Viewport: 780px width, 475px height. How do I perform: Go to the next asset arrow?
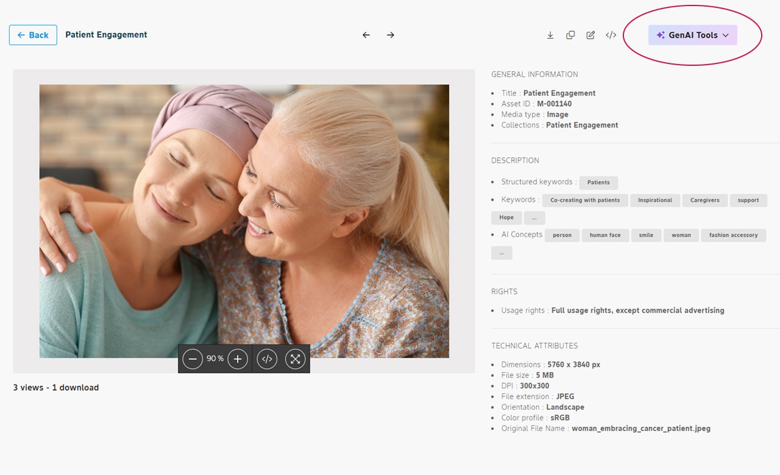click(391, 35)
